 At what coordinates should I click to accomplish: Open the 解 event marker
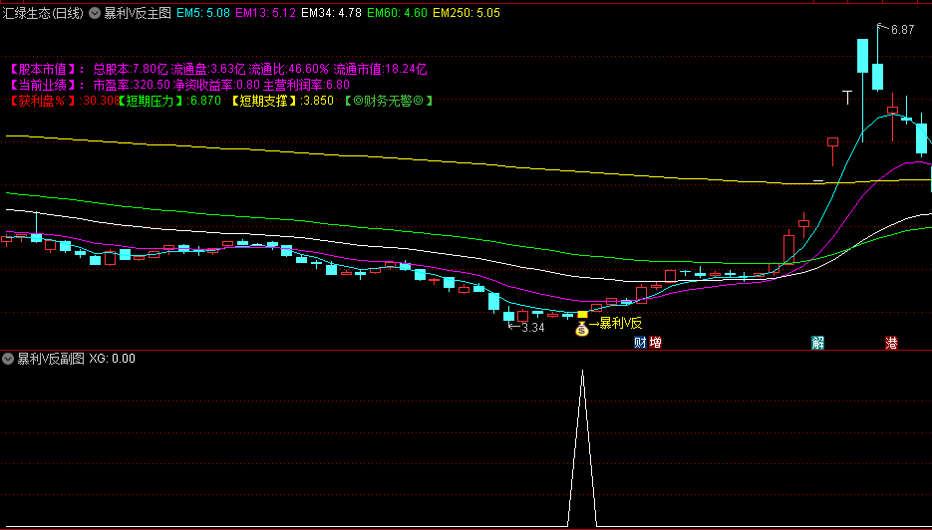pyautogui.click(x=818, y=343)
